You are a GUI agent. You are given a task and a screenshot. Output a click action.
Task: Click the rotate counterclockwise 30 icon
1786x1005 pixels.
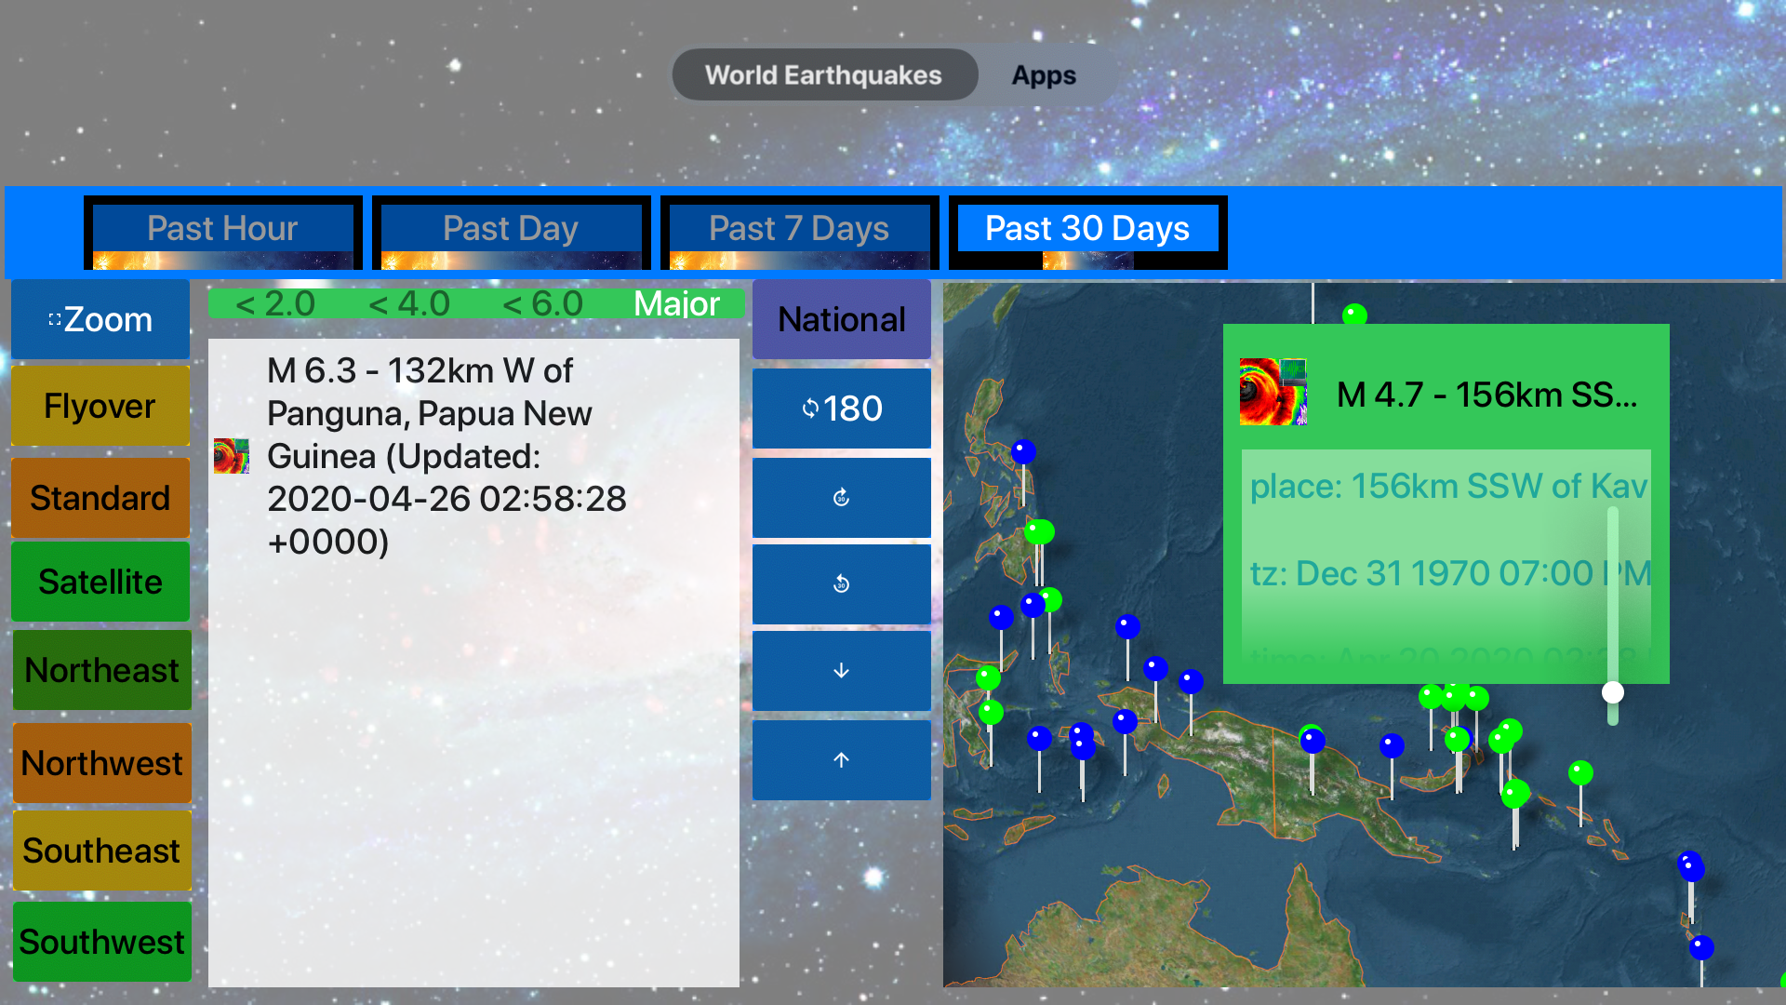842,584
